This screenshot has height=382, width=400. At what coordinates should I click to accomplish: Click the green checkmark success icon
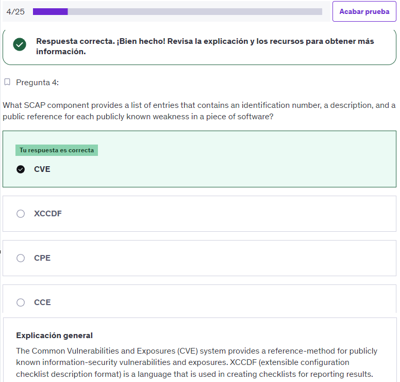[x=20, y=44]
